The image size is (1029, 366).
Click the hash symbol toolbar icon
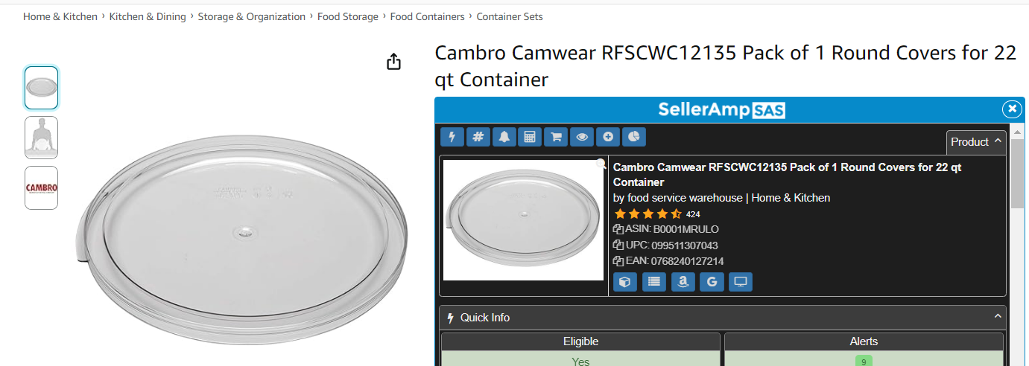pos(478,137)
